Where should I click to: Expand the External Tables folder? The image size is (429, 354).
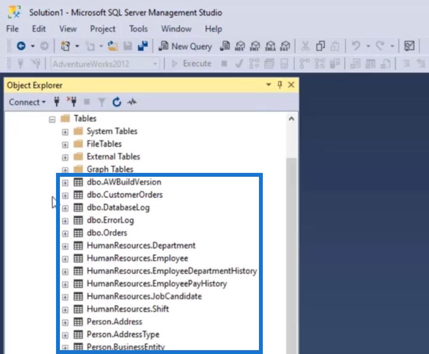pyautogui.click(x=65, y=157)
